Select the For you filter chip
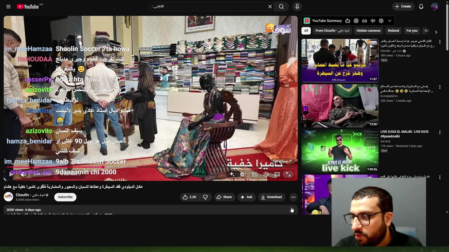 [x=412, y=30]
